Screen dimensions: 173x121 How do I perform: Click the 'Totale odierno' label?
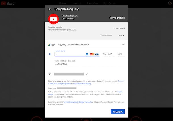(106, 35)
